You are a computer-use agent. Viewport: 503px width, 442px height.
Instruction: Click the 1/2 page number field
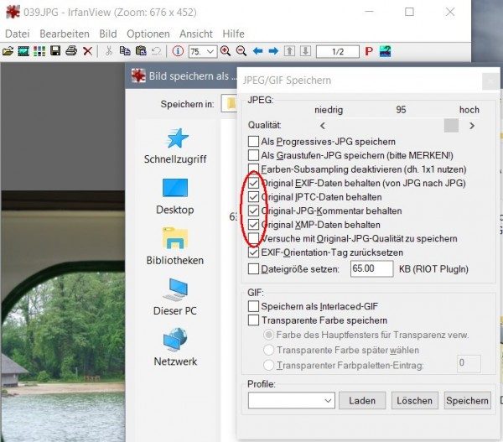coord(338,51)
